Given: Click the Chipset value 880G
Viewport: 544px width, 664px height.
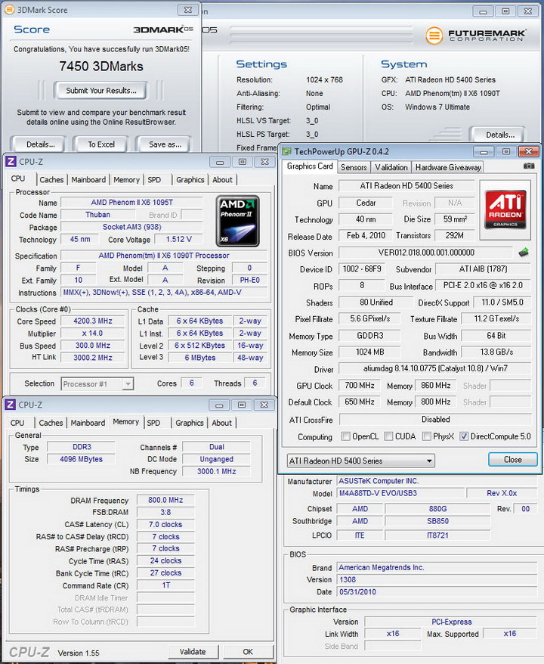Looking at the screenshot, I should click(437, 508).
